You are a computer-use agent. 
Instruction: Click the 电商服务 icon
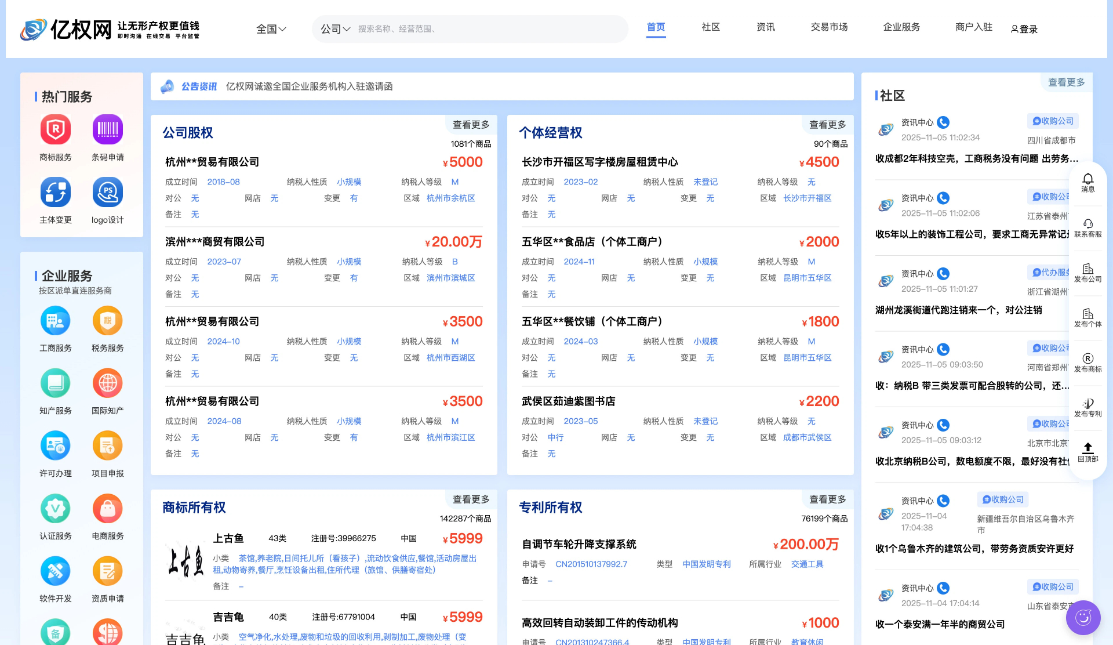107,509
